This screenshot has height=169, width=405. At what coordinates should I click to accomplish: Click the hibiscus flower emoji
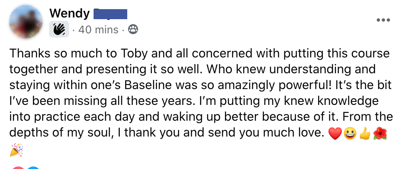380,134
